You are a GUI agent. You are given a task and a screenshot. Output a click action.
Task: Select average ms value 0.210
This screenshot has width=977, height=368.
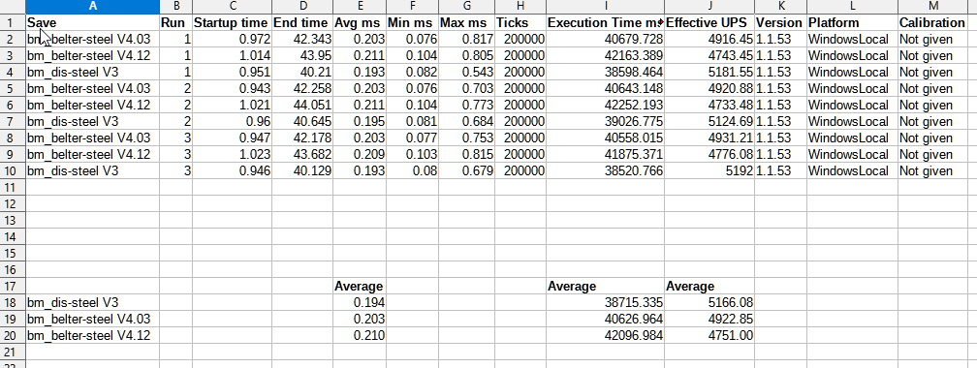[360, 336]
